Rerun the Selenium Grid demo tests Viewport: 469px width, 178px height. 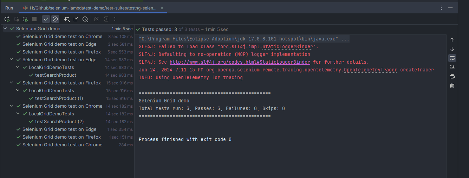(7, 19)
